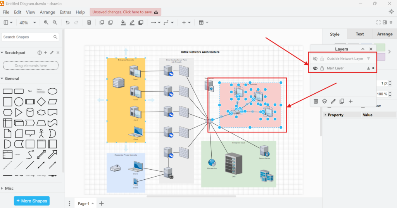Open the Arrange menu
Viewport: 397px width, 208px height.
coord(47,12)
